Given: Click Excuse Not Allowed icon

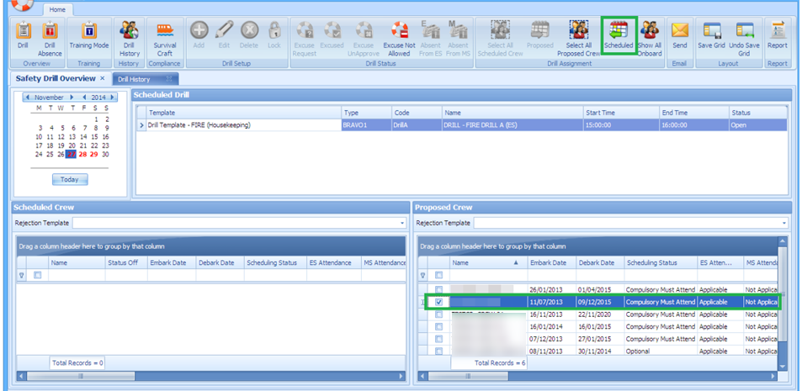Looking at the screenshot, I should 399,39.
